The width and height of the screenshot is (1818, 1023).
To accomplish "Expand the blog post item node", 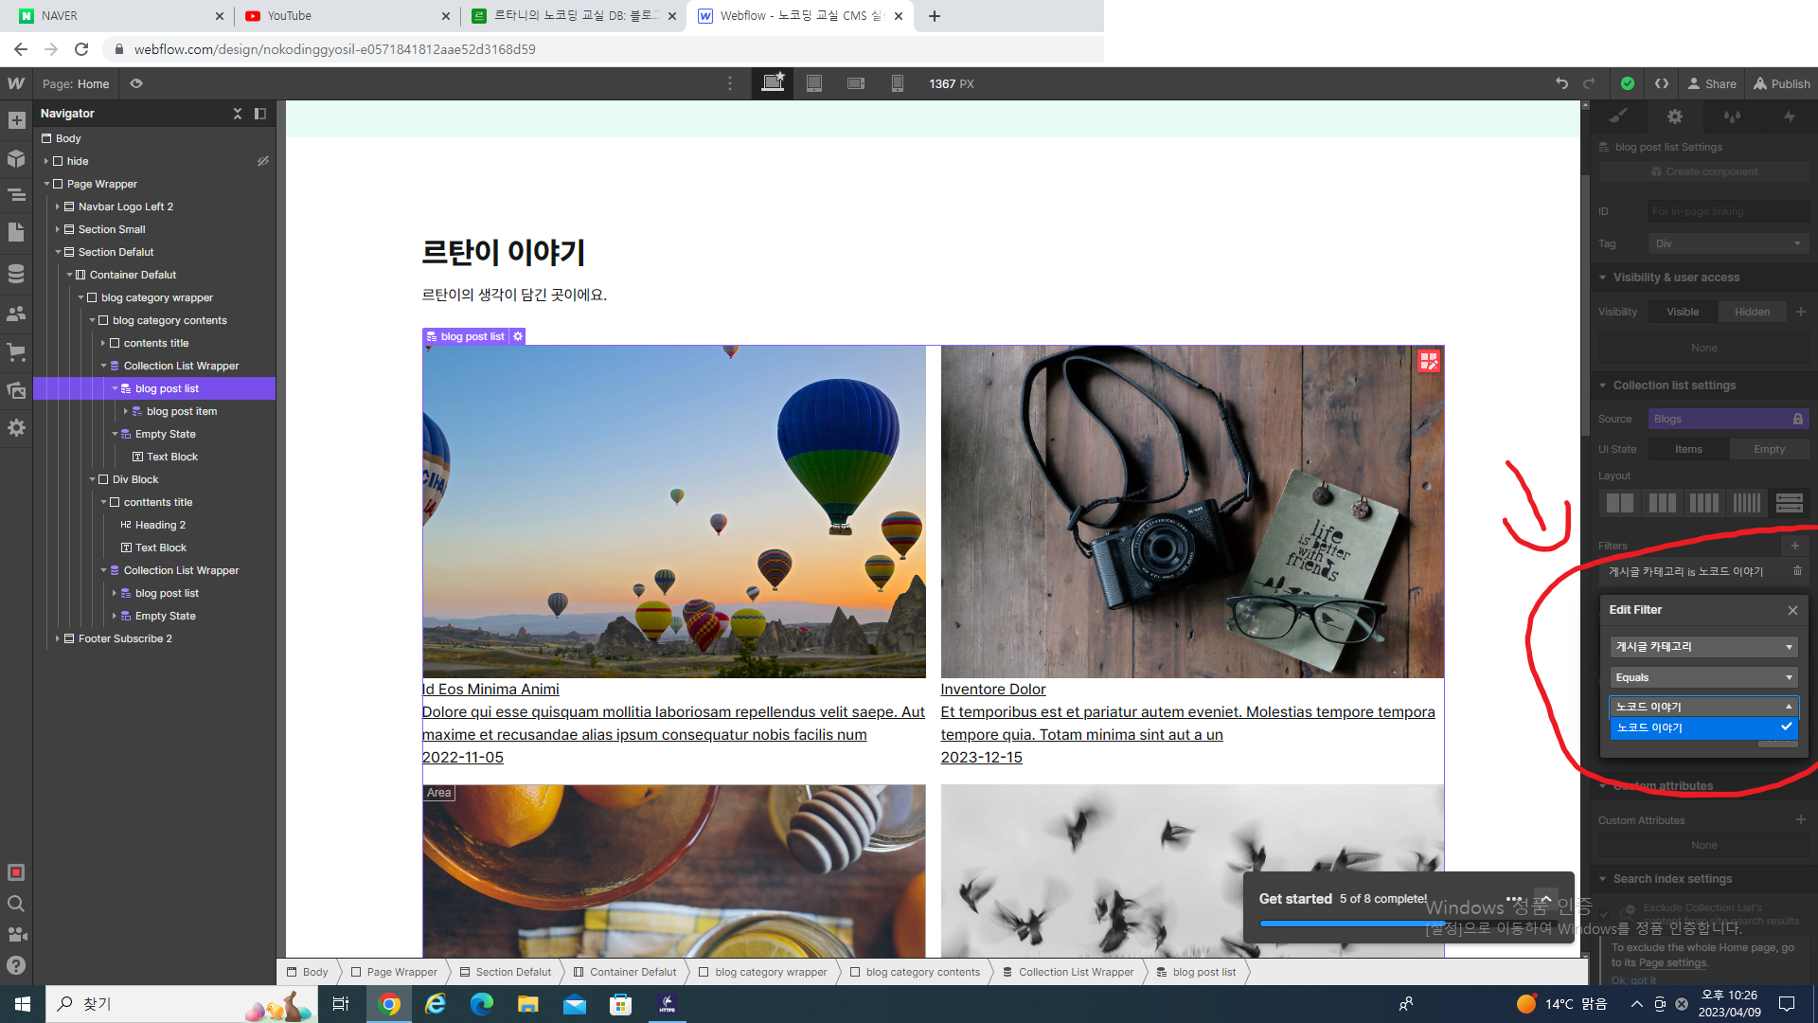I will [126, 411].
